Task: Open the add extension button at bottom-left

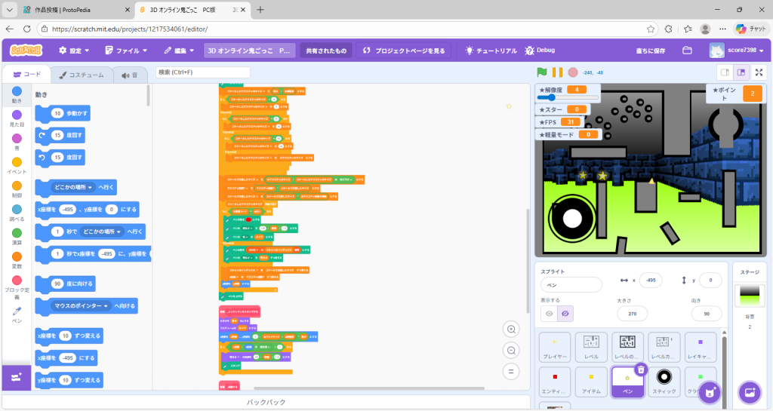Action: (x=17, y=376)
